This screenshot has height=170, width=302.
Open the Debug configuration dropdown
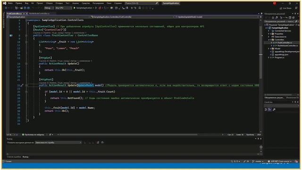coord(49,8)
